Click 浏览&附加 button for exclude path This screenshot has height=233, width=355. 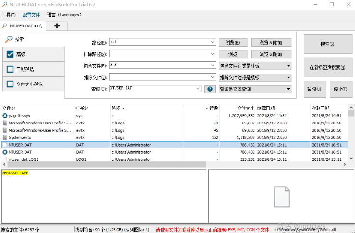pos(271,54)
